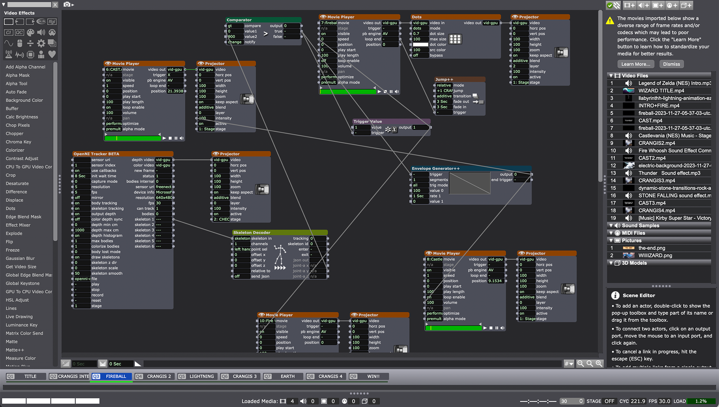The width and height of the screenshot is (719, 407).
Task: Dismiss the frame rate warning
Action: (x=671, y=64)
